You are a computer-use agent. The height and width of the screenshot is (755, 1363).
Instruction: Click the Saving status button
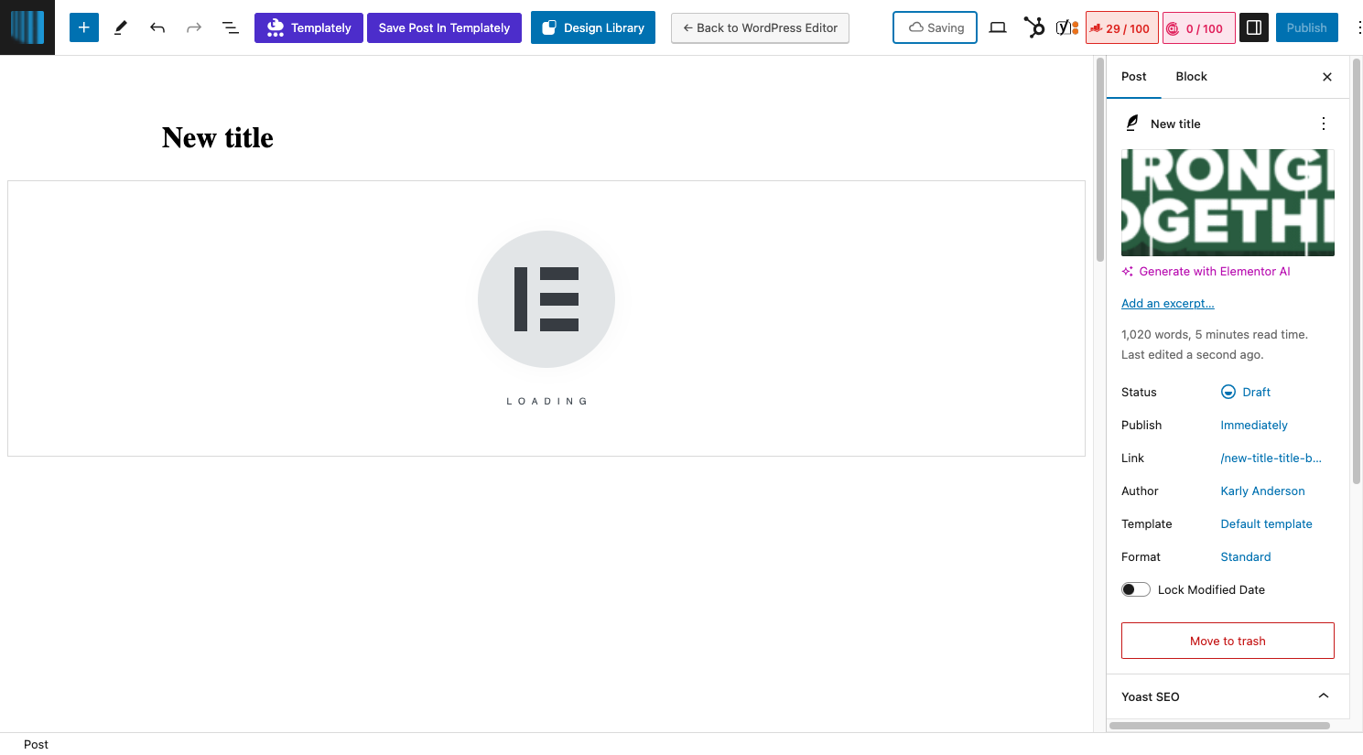click(935, 27)
